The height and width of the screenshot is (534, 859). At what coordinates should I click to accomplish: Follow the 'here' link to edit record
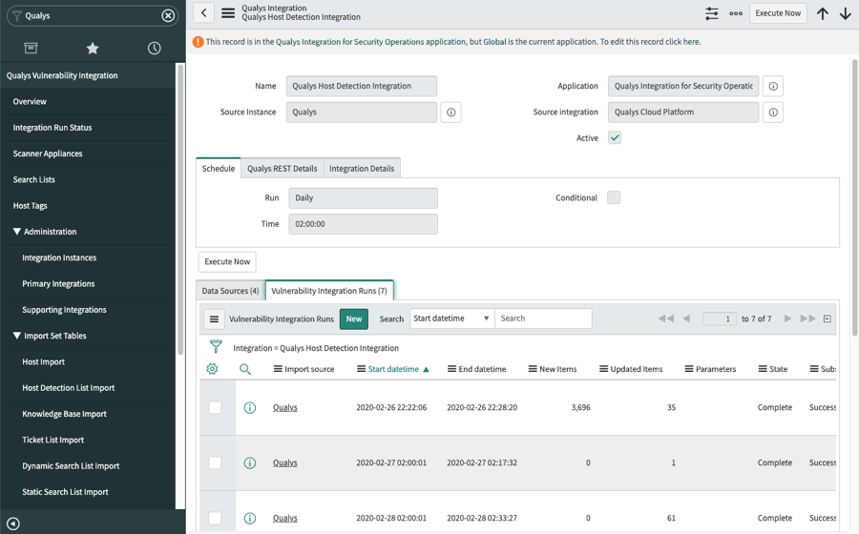[x=691, y=42]
